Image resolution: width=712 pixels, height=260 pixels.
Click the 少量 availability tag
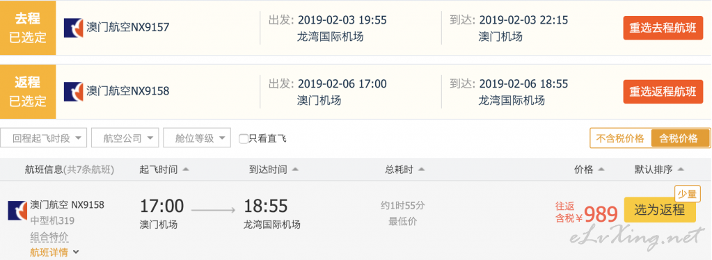tap(687, 194)
